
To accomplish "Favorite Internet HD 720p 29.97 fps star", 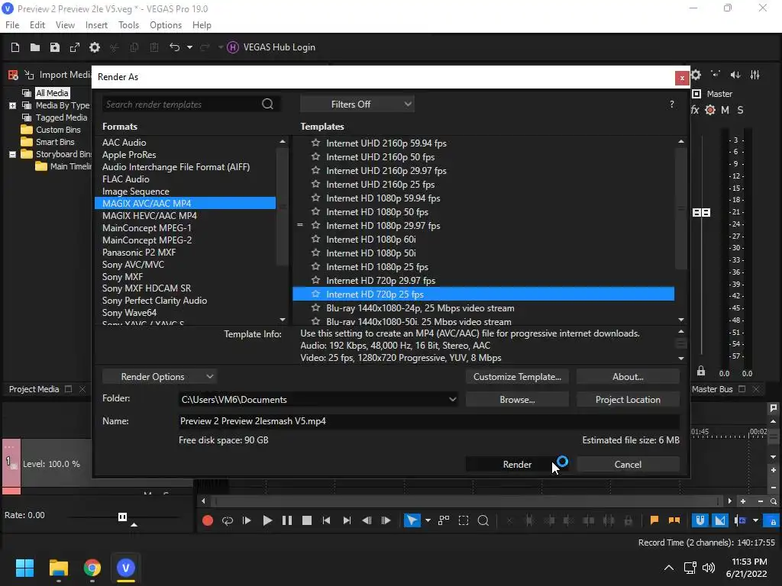I will tap(315, 281).
